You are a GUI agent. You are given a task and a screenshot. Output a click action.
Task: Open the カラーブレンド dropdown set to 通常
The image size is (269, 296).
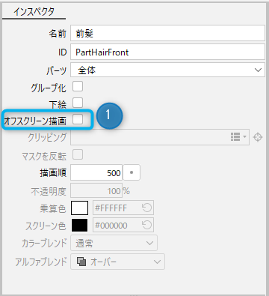click(114, 243)
